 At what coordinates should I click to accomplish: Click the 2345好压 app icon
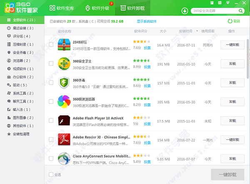tap(64, 45)
